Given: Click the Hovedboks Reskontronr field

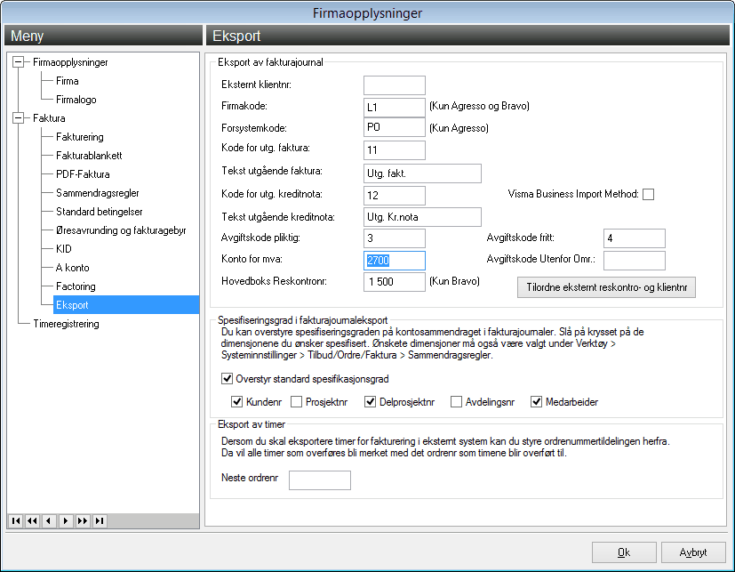Looking at the screenshot, I should click(395, 282).
